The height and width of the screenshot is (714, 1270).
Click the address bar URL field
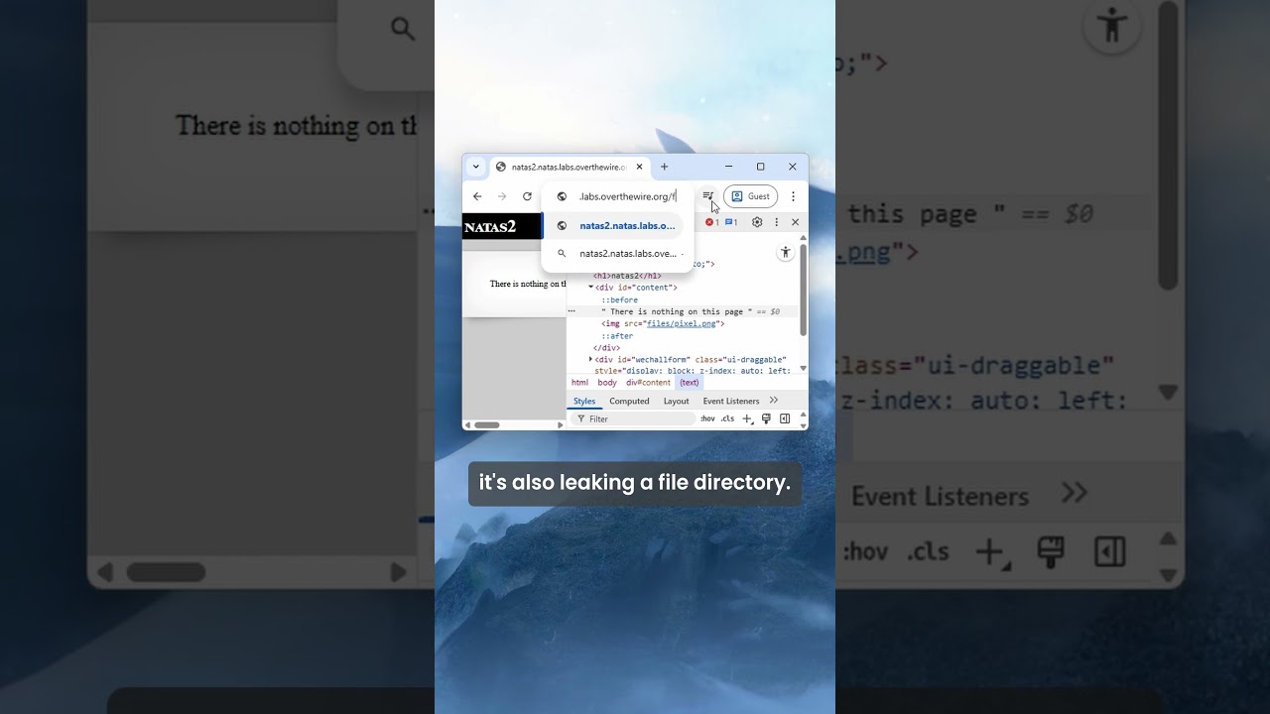pyautogui.click(x=627, y=196)
